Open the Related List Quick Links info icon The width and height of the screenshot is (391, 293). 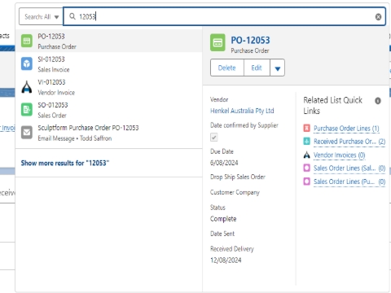point(378,101)
